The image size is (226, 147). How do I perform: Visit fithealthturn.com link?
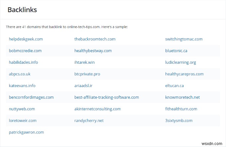pos(181,109)
